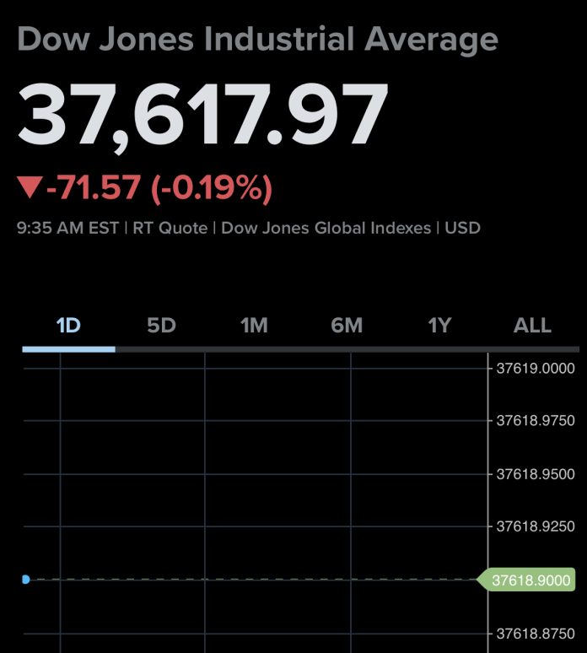Viewport: 587px width, 653px height.
Task: Click the 9:35 AM EST timestamp
Action: tap(69, 229)
